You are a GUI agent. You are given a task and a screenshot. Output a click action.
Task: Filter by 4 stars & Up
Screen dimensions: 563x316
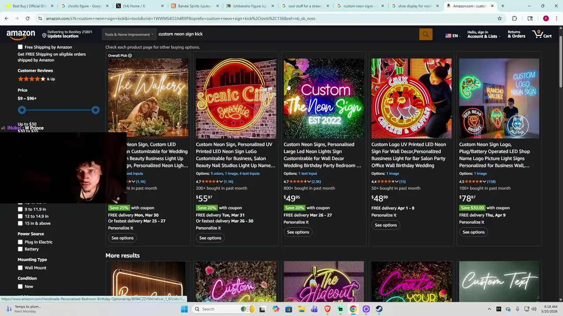click(36, 79)
